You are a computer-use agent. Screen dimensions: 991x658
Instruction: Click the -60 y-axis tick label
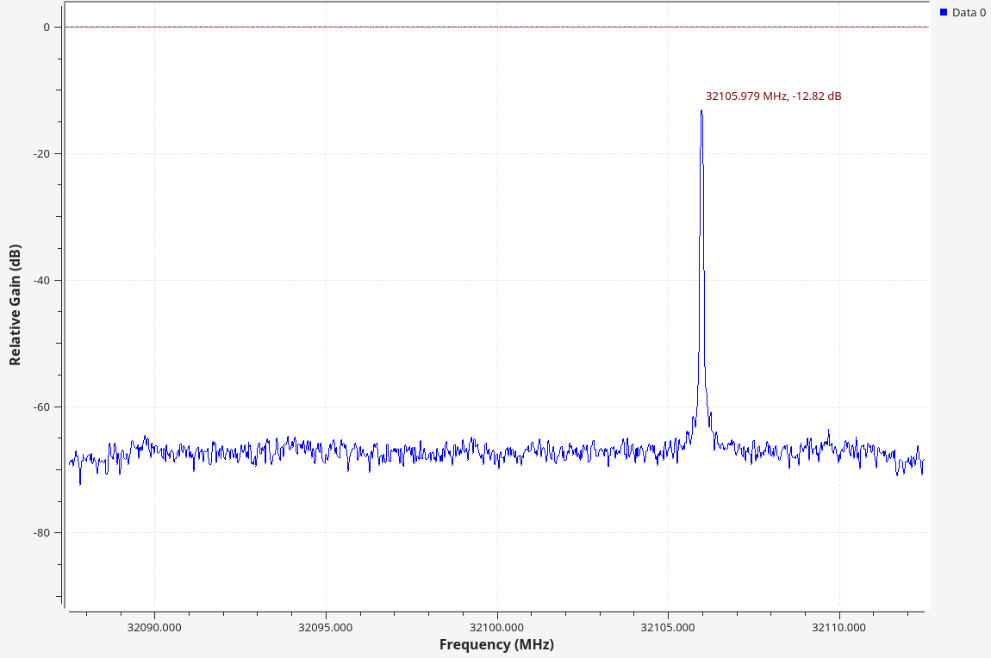pyautogui.click(x=41, y=407)
